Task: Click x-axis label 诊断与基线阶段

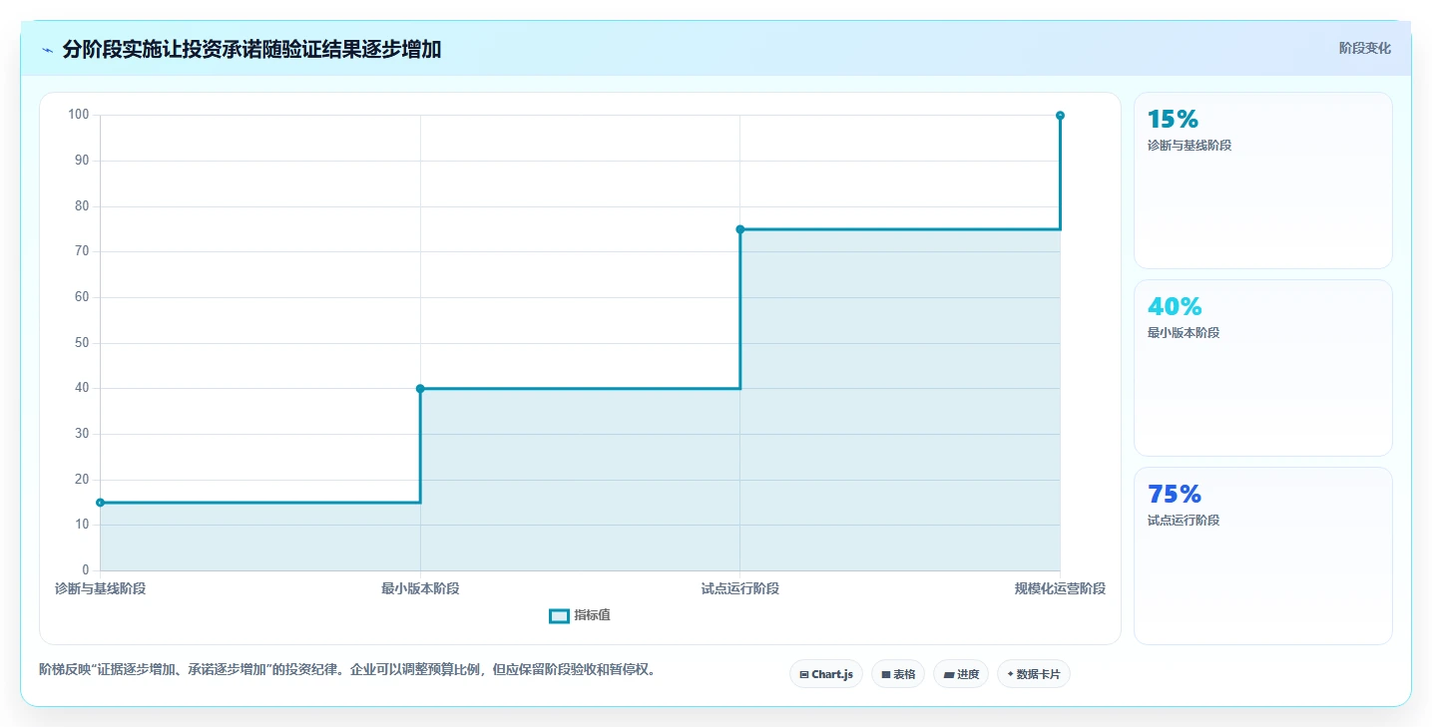Action: (100, 588)
